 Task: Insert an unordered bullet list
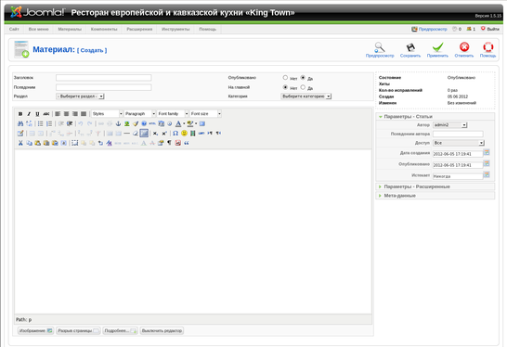tap(41, 123)
